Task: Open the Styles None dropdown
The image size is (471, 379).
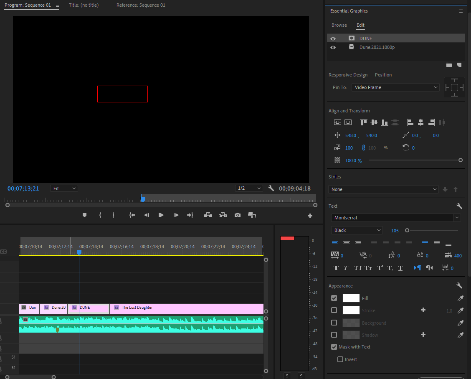Action: pos(383,189)
